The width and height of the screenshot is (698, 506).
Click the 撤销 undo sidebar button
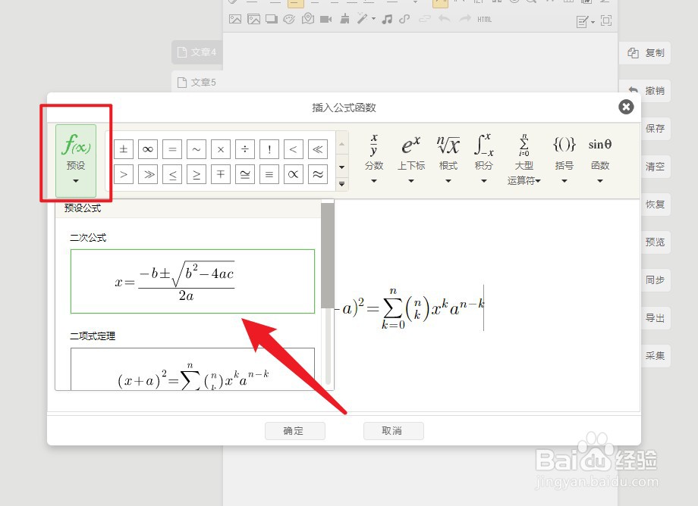(645, 91)
